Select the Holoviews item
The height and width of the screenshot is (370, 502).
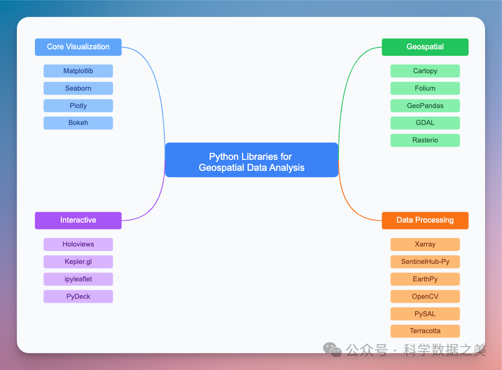click(x=78, y=244)
